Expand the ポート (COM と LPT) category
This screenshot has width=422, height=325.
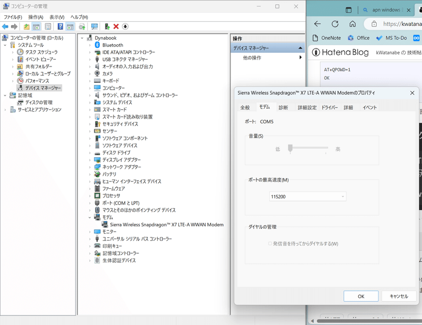click(90, 203)
